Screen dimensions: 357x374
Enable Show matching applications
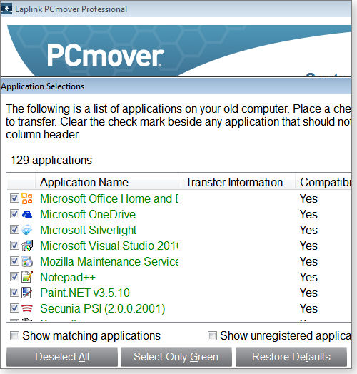click(14, 336)
